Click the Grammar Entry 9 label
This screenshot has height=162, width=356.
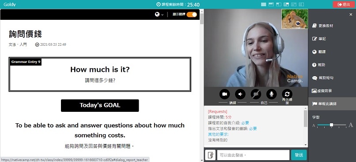point(26,62)
